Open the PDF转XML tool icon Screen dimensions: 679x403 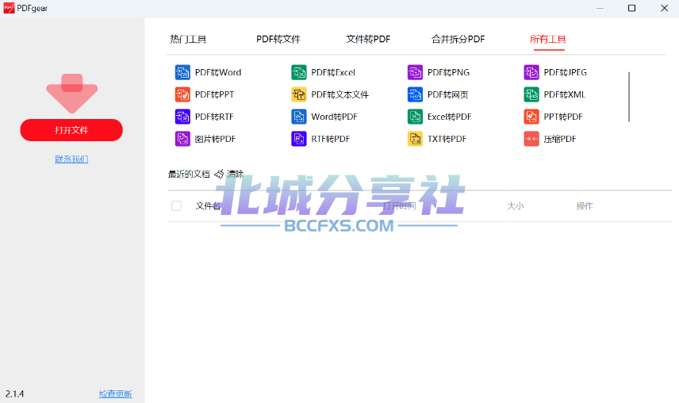531,94
